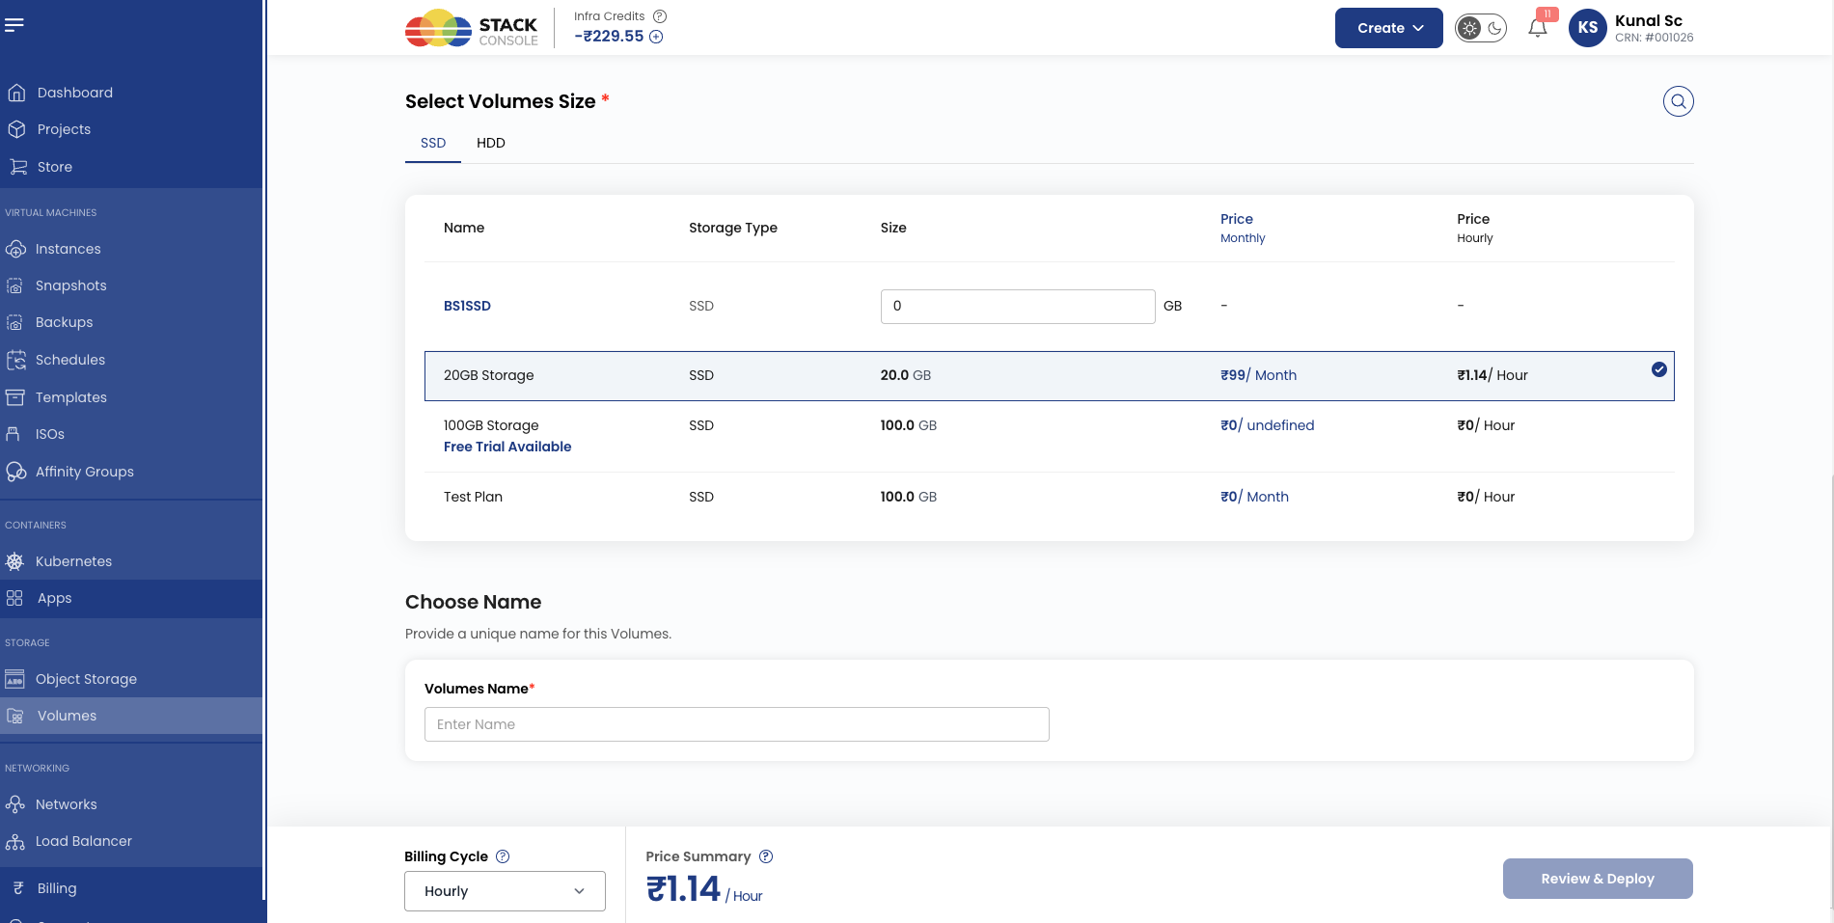This screenshot has height=923, width=1834.
Task: Open Create dropdown button
Action: (x=1389, y=28)
